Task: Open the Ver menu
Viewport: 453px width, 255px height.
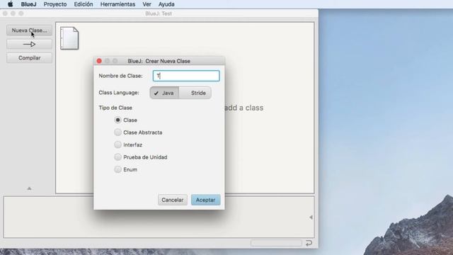Action: (x=147, y=4)
